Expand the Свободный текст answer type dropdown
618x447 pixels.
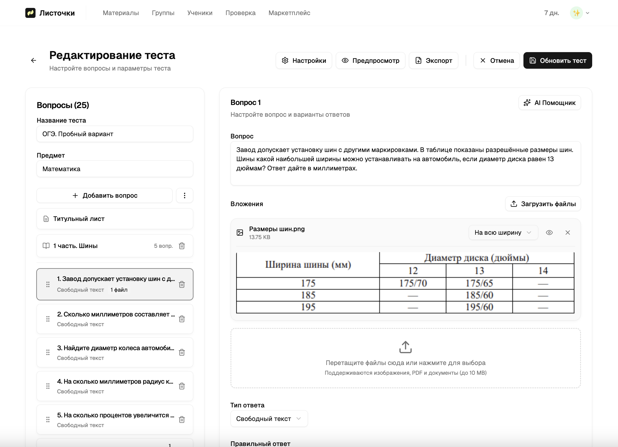pos(269,419)
